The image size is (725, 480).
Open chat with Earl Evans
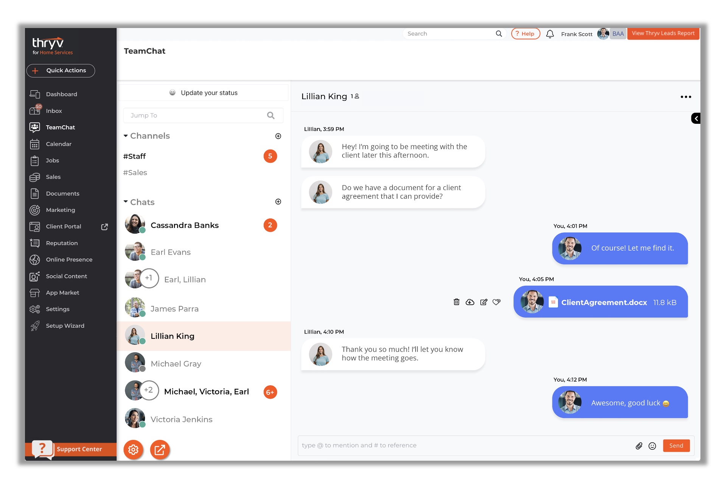coord(203,252)
